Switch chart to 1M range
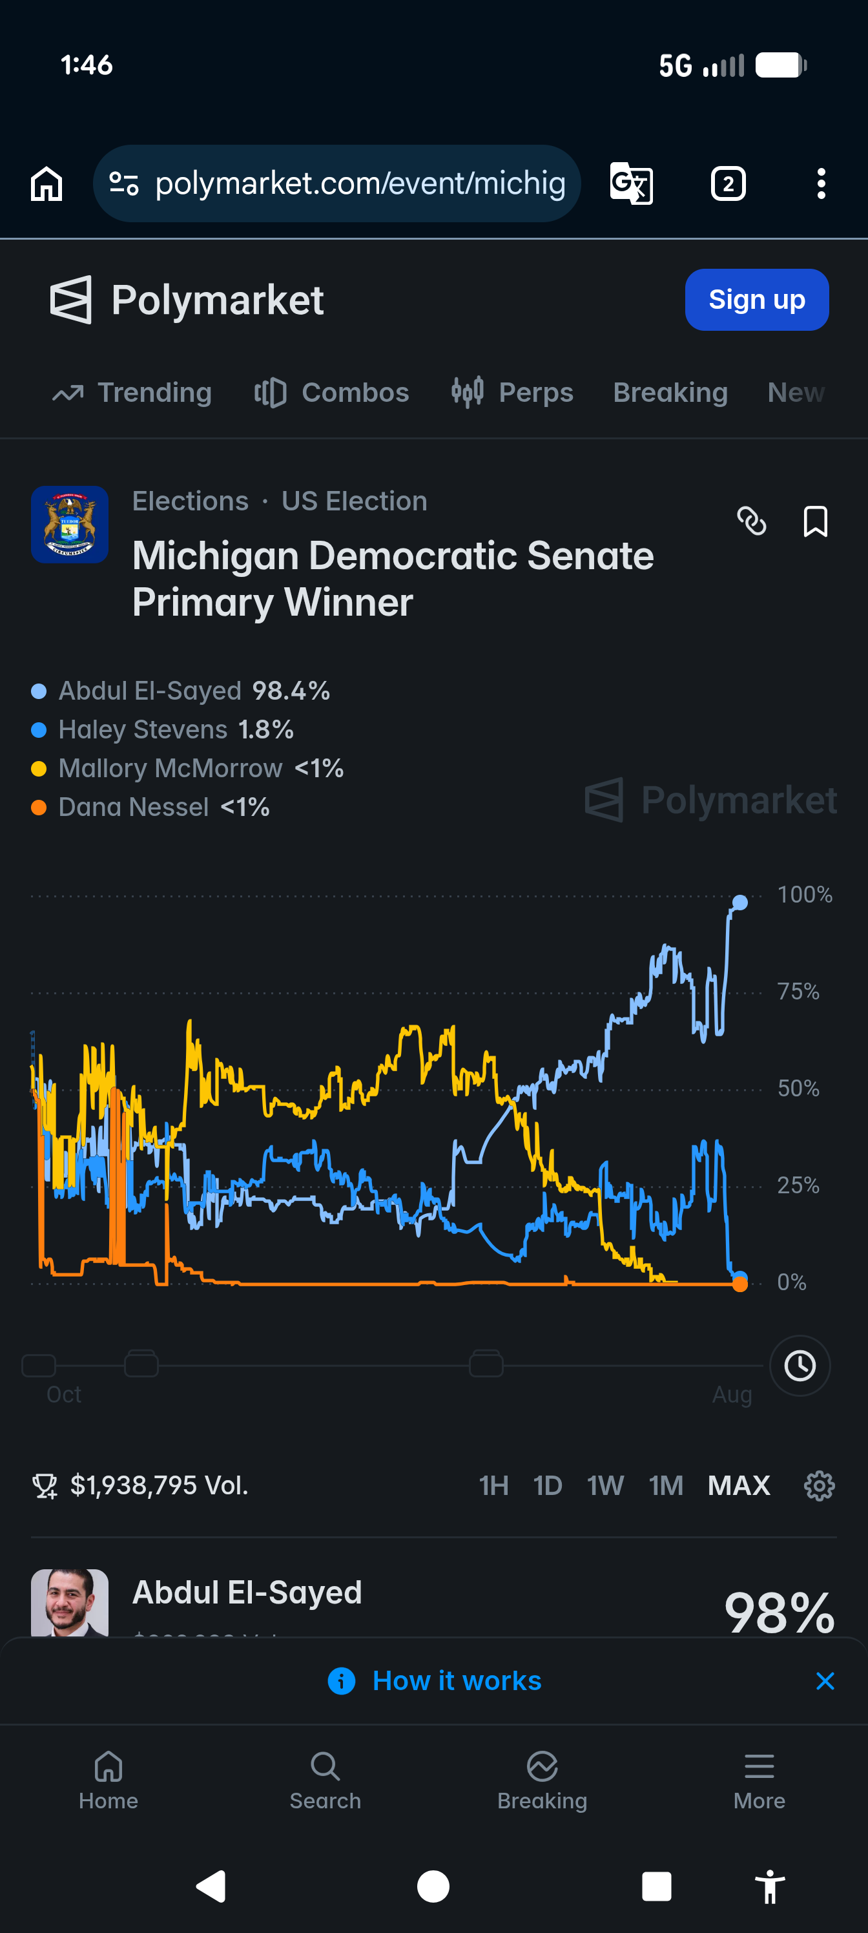Image resolution: width=868 pixels, height=1933 pixels. pyautogui.click(x=665, y=1485)
